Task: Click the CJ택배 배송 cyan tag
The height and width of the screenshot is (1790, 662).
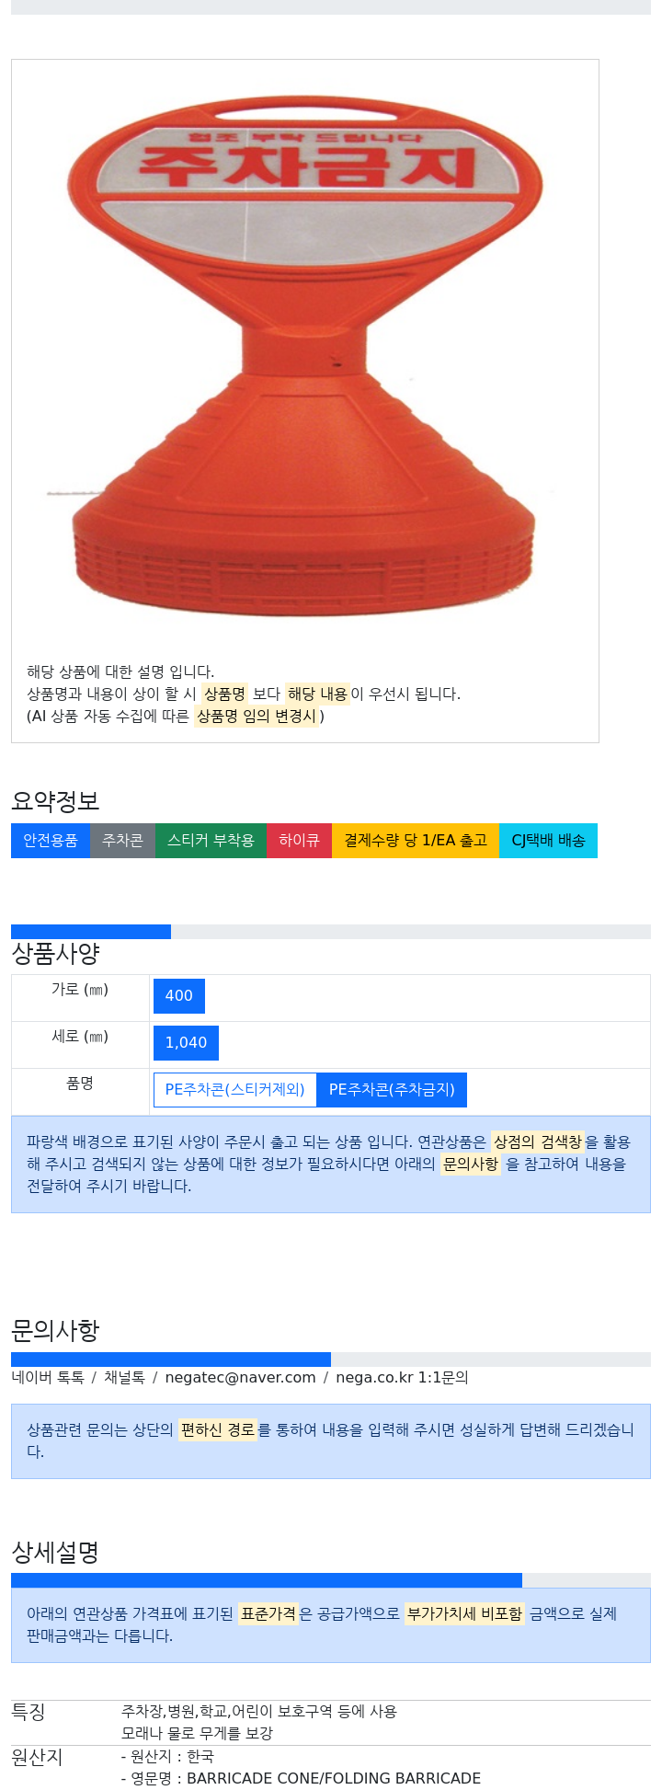Action: coord(548,841)
